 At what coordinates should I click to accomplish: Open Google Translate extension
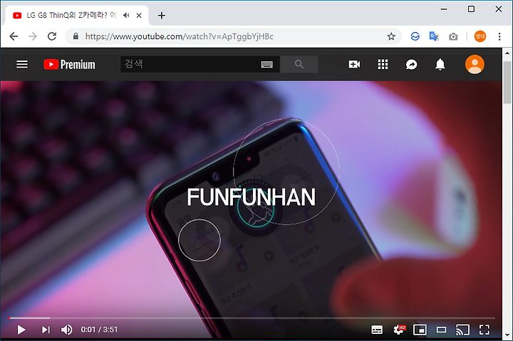434,36
